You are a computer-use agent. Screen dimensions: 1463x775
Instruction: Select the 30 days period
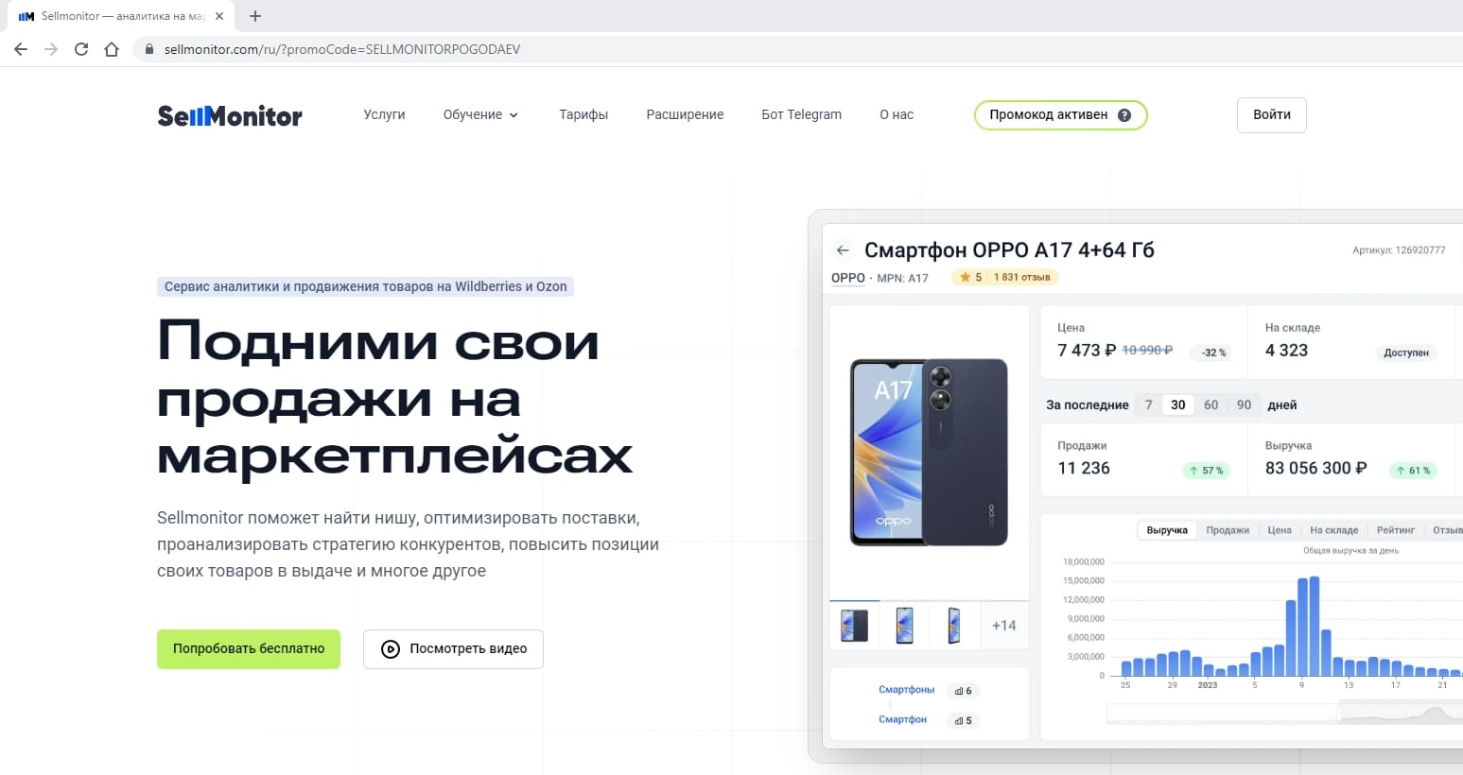click(x=1177, y=405)
